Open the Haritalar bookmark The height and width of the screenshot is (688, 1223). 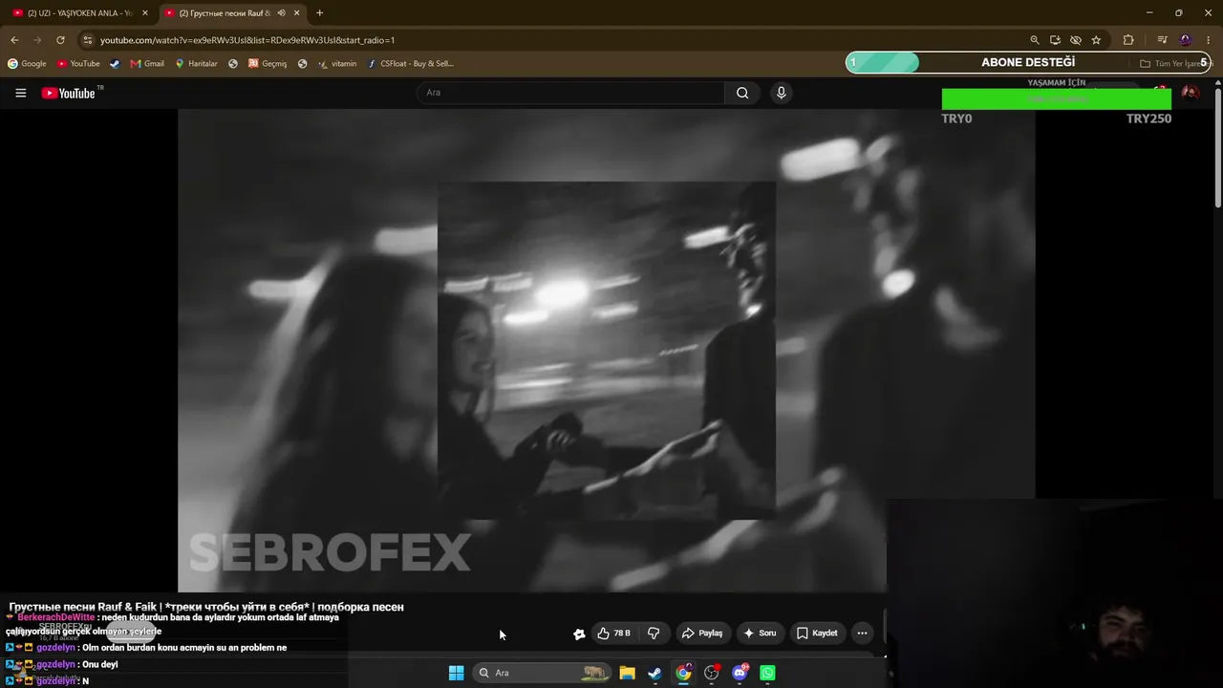(196, 64)
